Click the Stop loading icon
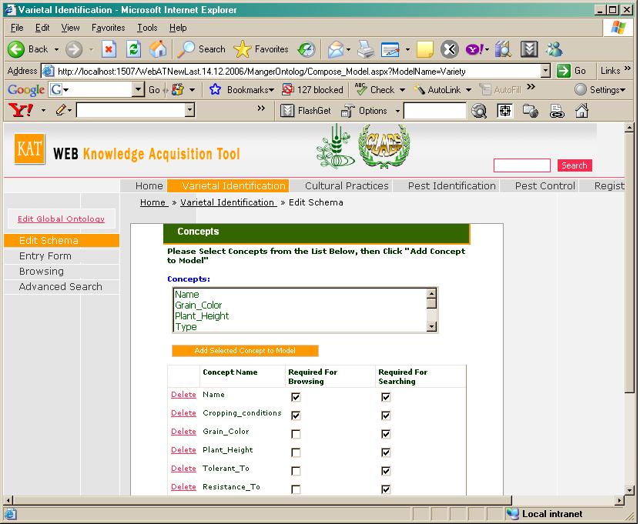Viewport: 640px width, 524px height. point(109,49)
